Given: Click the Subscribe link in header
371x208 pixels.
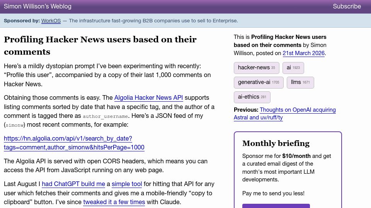Looking at the screenshot, I should 347,7.
